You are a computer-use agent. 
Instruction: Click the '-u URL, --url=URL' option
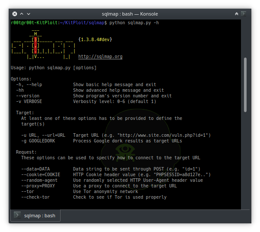tap(43, 135)
